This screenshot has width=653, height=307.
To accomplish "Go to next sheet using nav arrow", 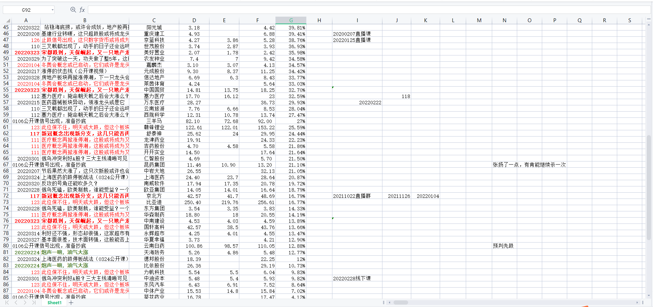I will coord(25,302).
